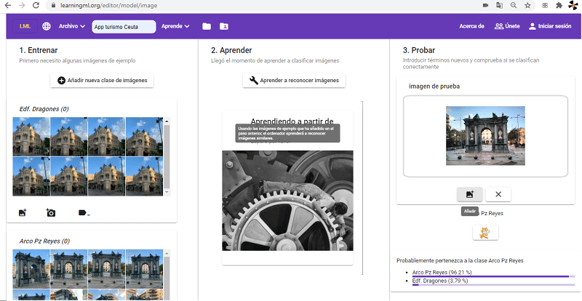Open the language globe icon
The height and width of the screenshot is (301, 582).
(47, 26)
